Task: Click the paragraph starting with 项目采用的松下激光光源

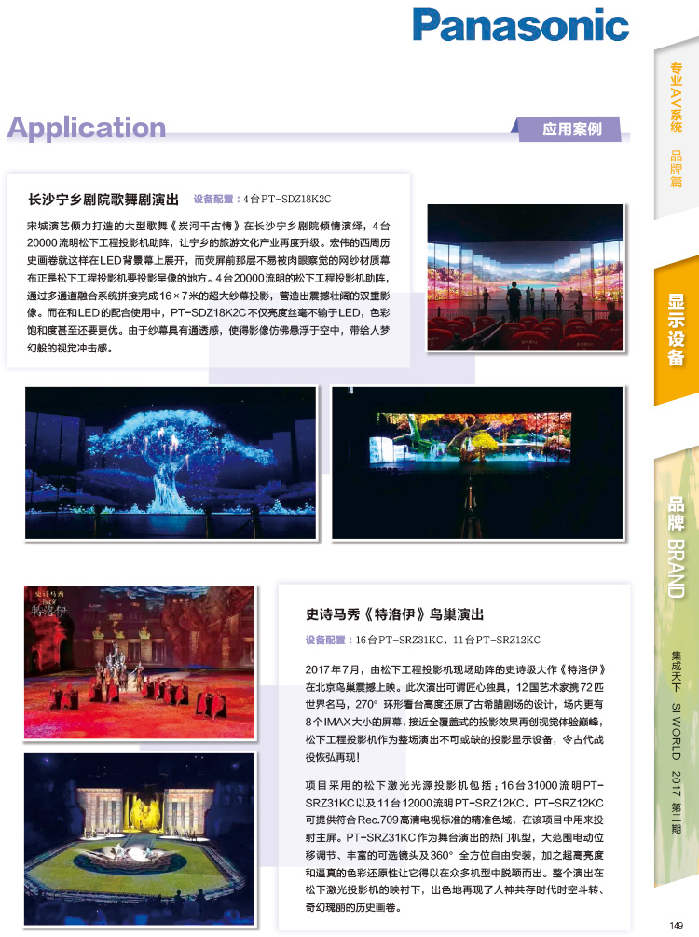Action: coord(455,845)
